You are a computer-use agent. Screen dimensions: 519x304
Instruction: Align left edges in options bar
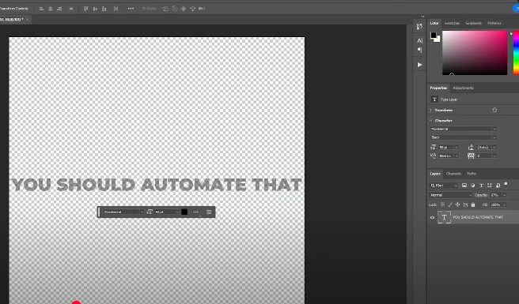click(x=41, y=9)
